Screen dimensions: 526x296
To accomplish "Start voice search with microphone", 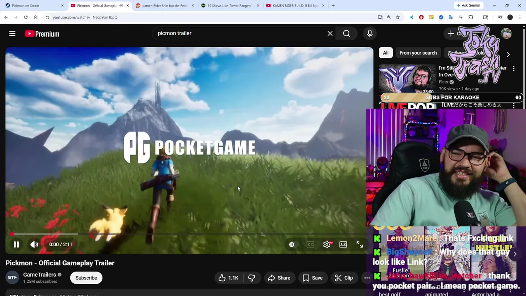I will click(x=369, y=33).
